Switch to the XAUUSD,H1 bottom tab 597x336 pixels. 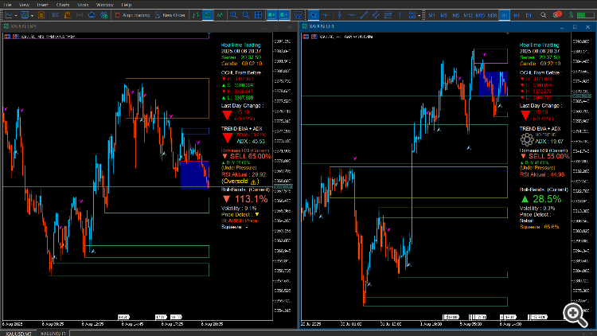click(53, 334)
